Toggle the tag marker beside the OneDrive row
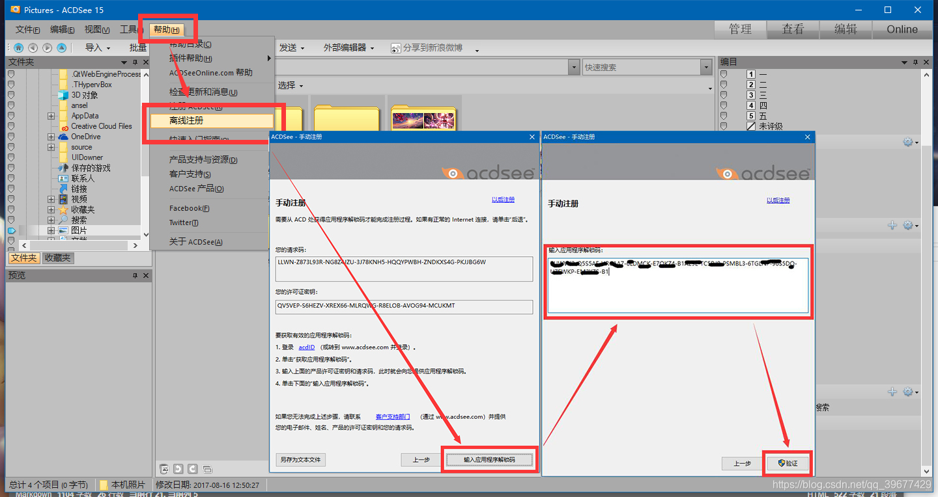This screenshot has height=497, width=938. (11, 137)
